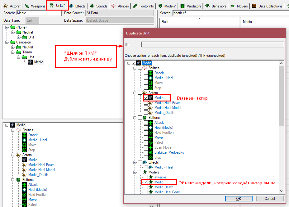Click Medic - Heal icon in lower-left panel
Viewport: 289px width, 207px height.
coord(24,140)
